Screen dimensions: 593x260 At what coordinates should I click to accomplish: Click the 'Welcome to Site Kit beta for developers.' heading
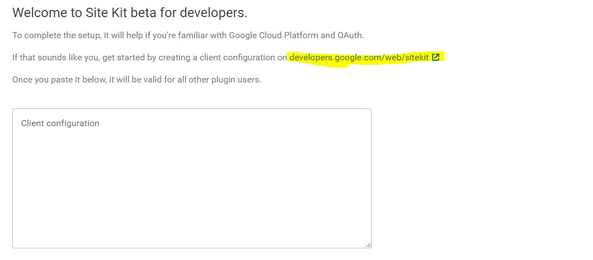[x=129, y=13]
